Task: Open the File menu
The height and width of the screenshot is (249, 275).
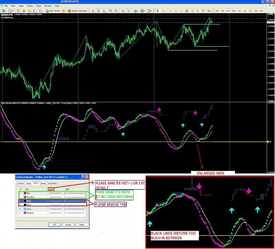Action: [6, 6]
